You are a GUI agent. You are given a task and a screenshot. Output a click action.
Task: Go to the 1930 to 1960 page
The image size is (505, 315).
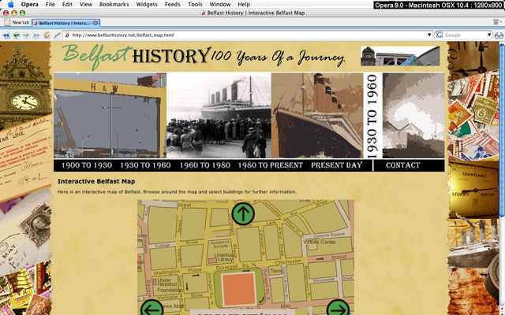[x=145, y=165]
